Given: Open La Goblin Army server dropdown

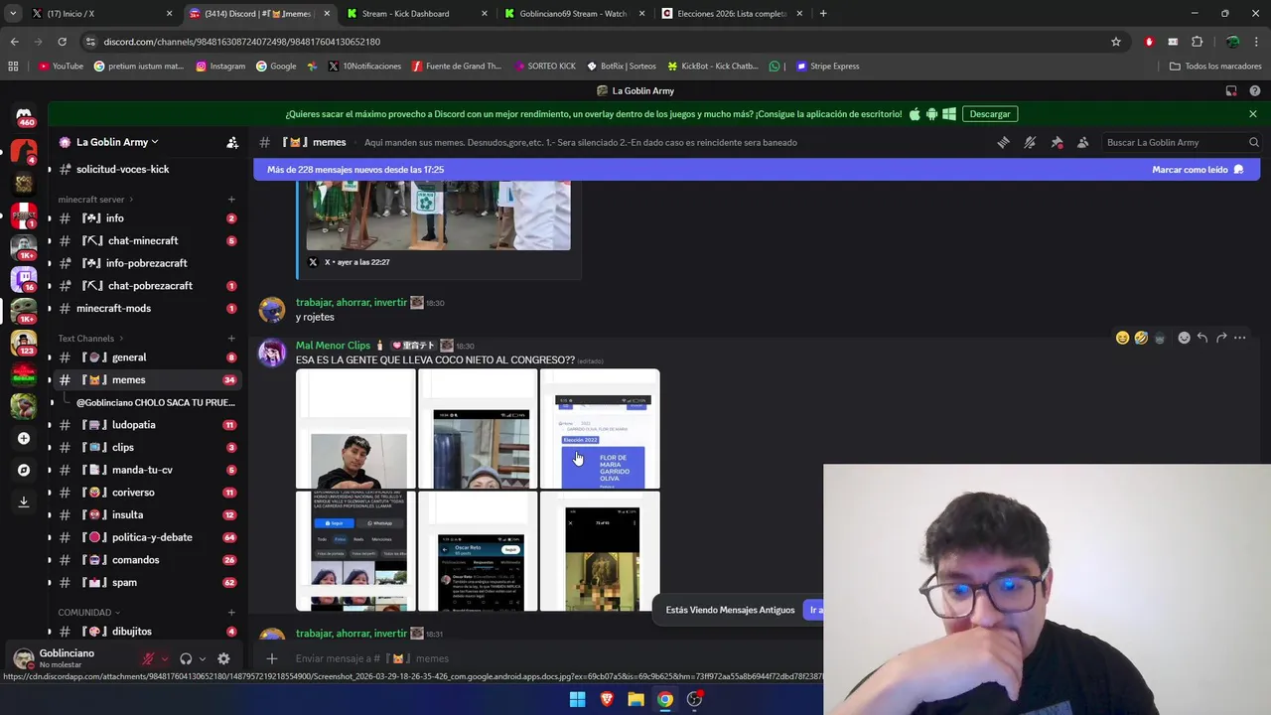Looking at the screenshot, I should [x=117, y=142].
